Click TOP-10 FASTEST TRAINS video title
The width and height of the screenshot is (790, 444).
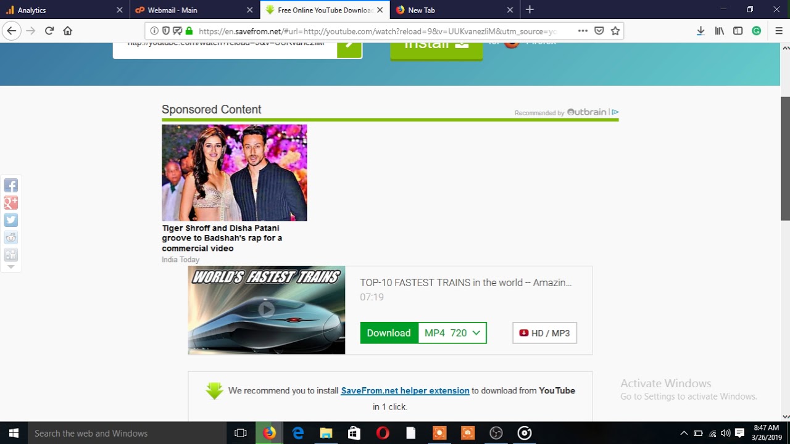click(x=466, y=282)
